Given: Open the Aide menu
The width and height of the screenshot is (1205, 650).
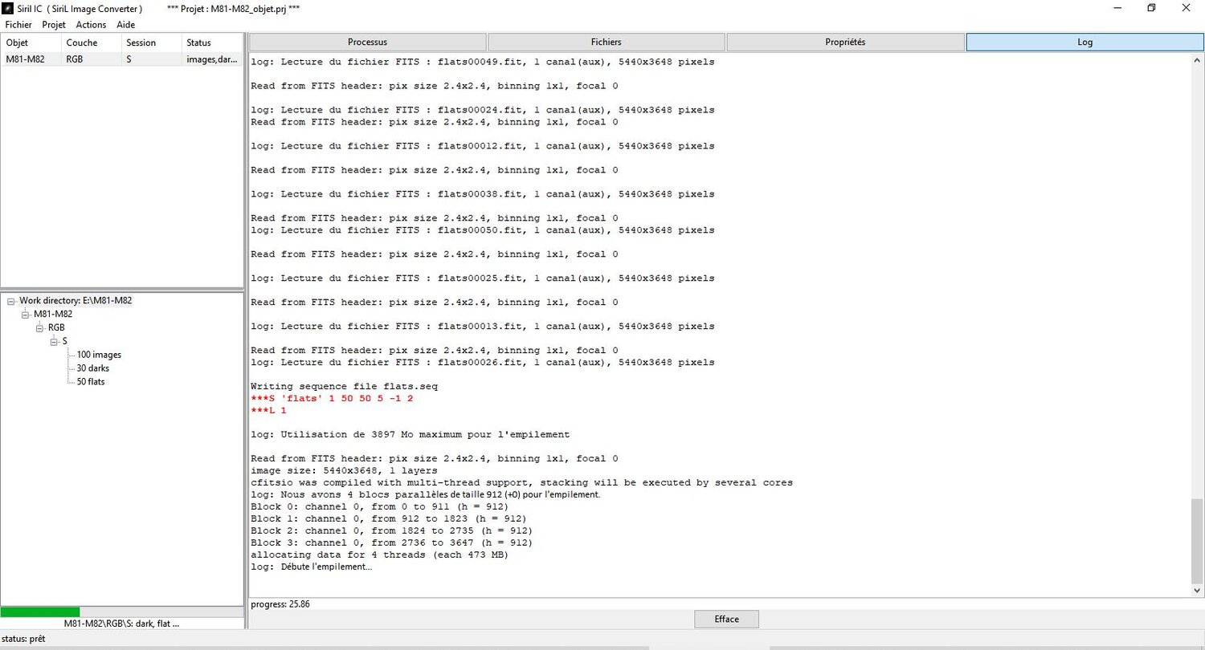Looking at the screenshot, I should point(126,25).
